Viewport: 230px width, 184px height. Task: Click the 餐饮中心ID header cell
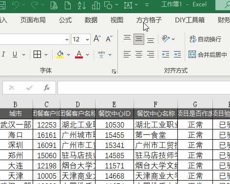pos(115,113)
